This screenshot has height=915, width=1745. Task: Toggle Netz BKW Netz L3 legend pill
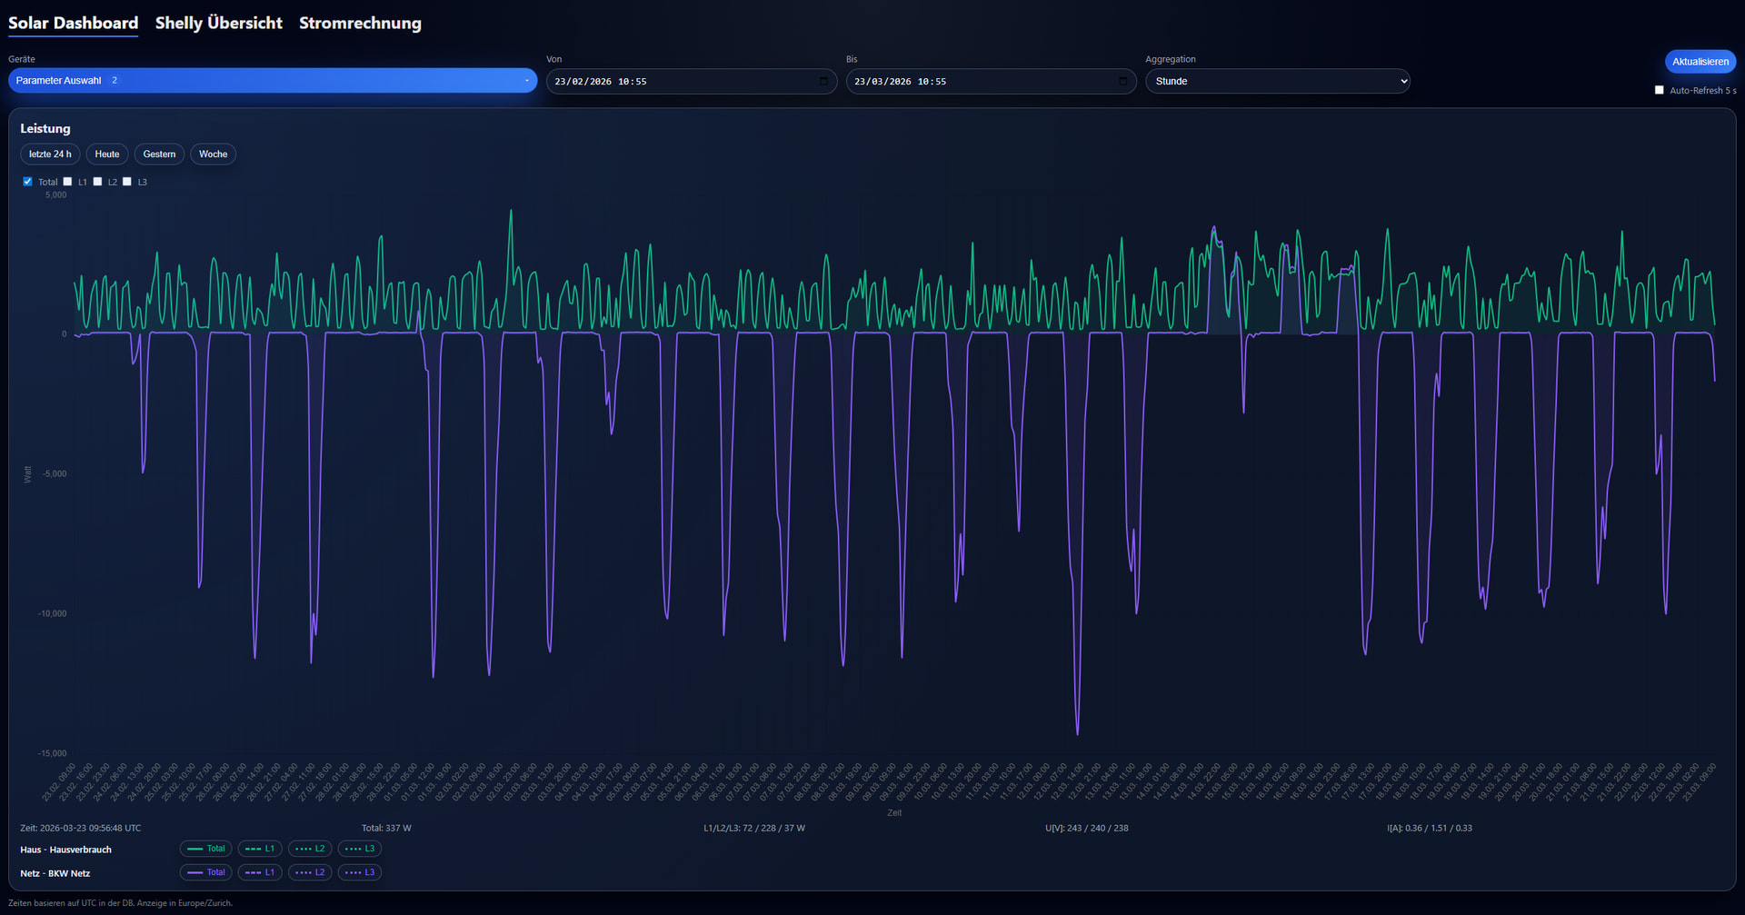[x=360, y=872]
